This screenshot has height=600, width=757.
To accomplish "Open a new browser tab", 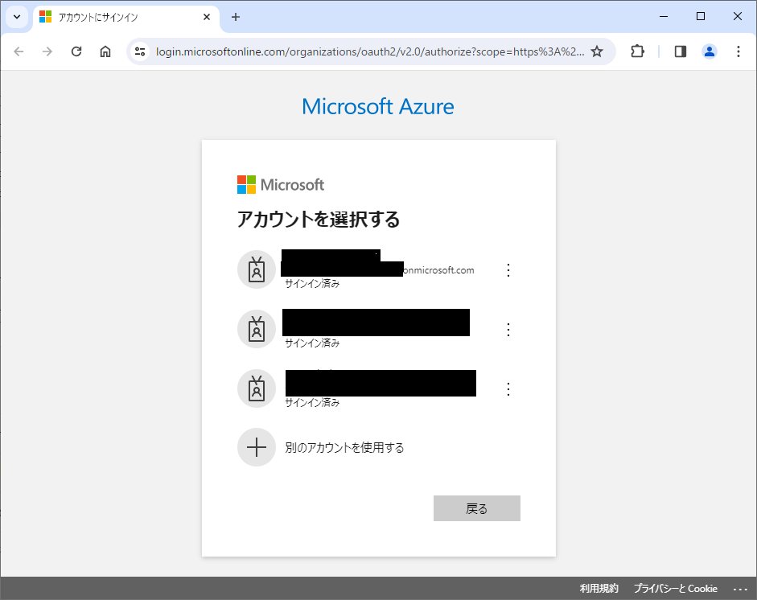I will click(x=236, y=17).
